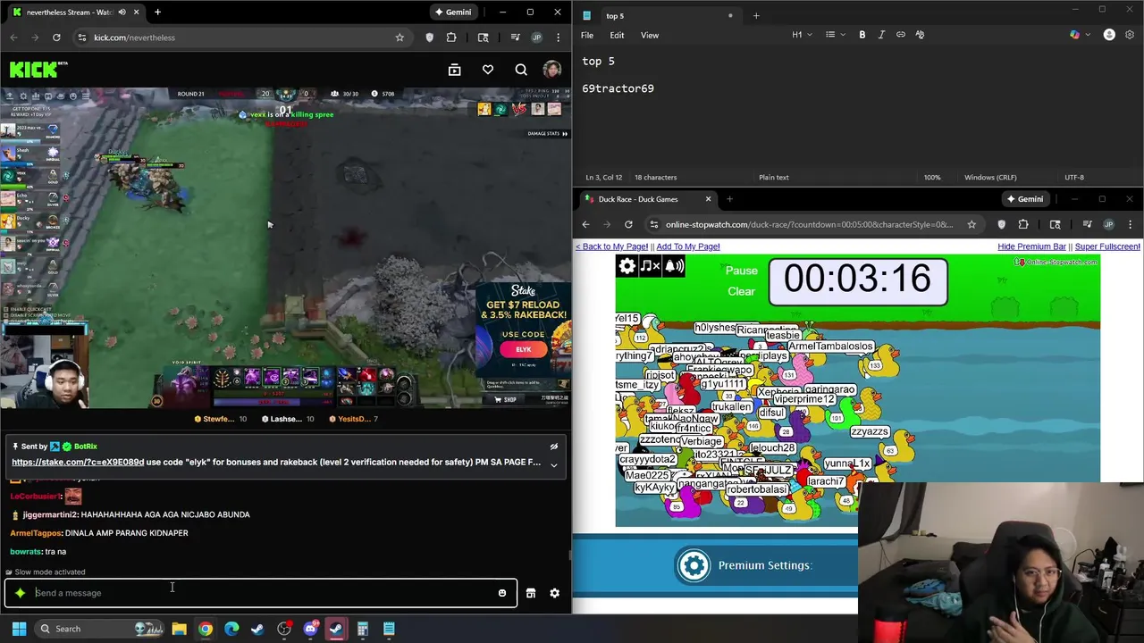
Task: Click the heart icon in Kick header
Action: pyautogui.click(x=488, y=70)
